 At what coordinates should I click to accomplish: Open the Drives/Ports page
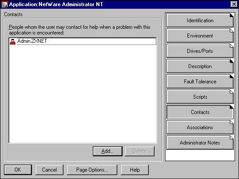(200, 51)
